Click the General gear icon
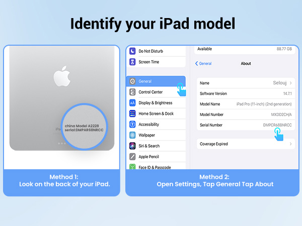 [x=132, y=81]
